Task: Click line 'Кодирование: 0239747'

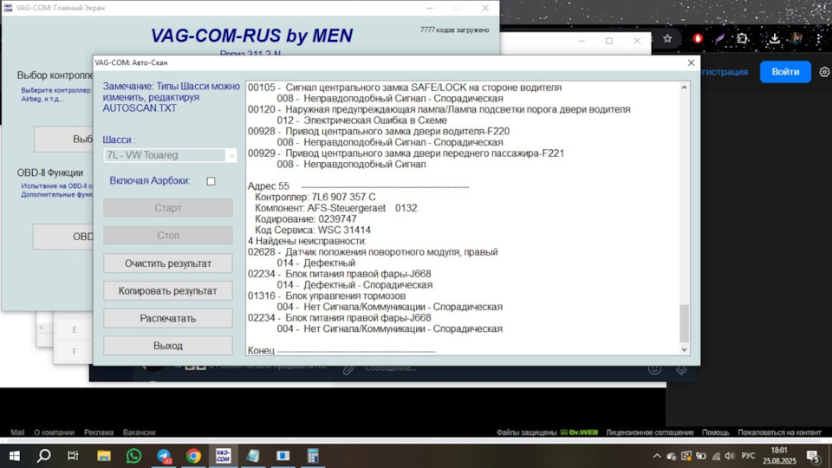Action: point(306,219)
